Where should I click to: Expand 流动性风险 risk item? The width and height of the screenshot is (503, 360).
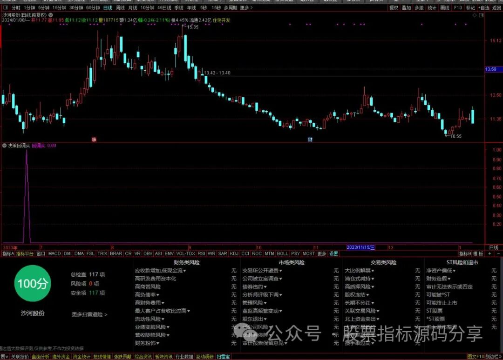(x=150, y=319)
